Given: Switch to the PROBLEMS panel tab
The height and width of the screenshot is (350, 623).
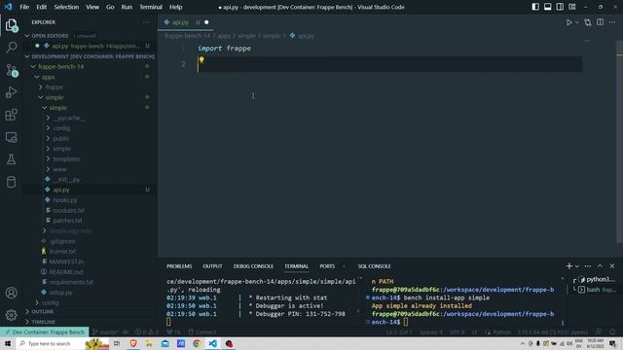Looking at the screenshot, I should coord(179,266).
